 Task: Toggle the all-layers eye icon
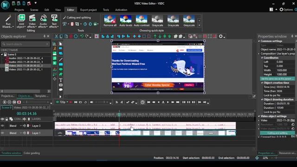coord(2,119)
